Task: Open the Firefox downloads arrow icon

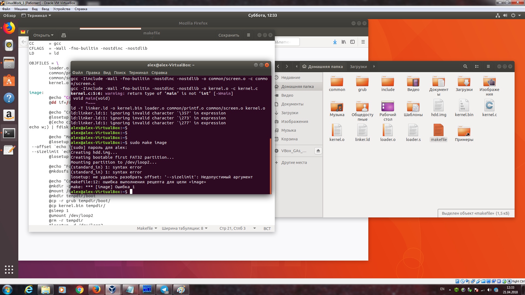Action: coord(335,42)
